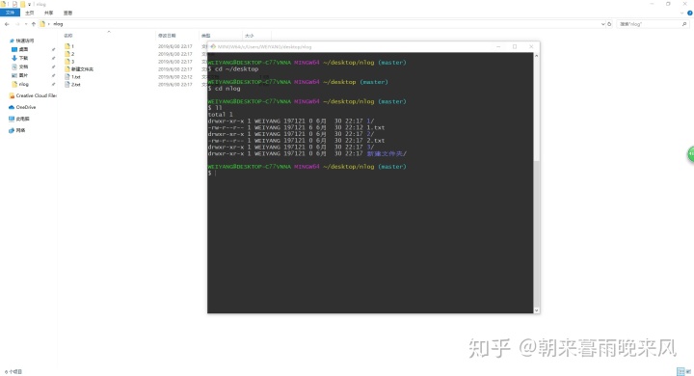Click the "cd nlog" command line in terminal
694x376 pixels.
pos(224,89)
